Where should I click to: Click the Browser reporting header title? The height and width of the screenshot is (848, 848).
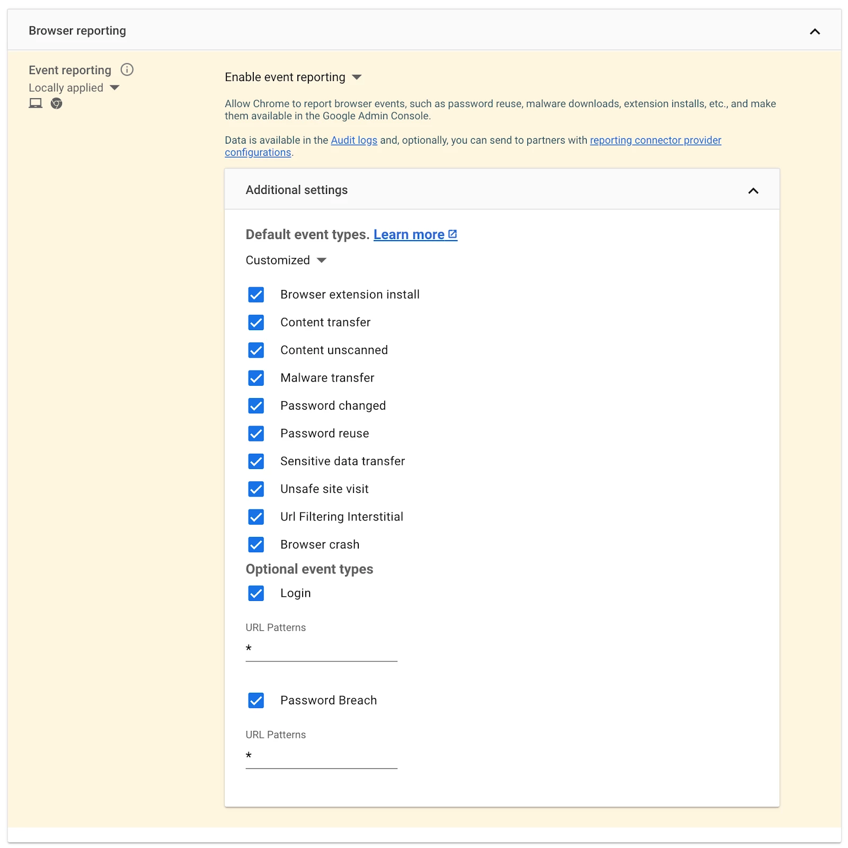pos(77,31)
